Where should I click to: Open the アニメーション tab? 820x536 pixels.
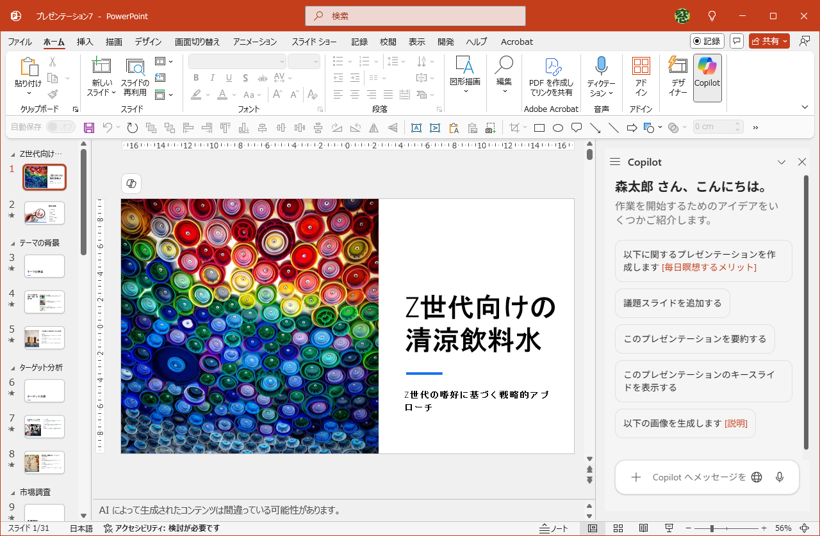click(255, 42)
